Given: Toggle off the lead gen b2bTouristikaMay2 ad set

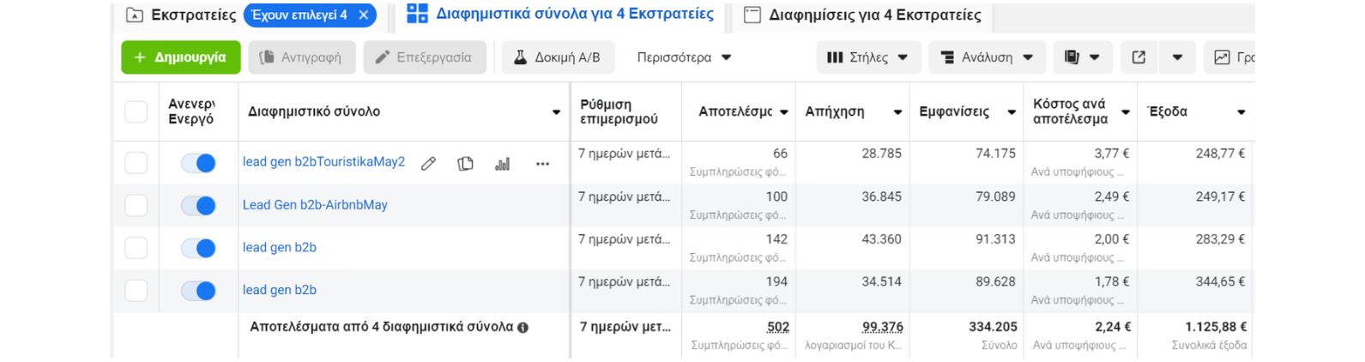Looking at the screenshot, I should pyautogui.click(x=198, y=163).
